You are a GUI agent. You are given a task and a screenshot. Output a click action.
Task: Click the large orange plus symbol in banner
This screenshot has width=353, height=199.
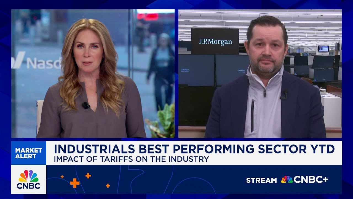pos(75,183)
